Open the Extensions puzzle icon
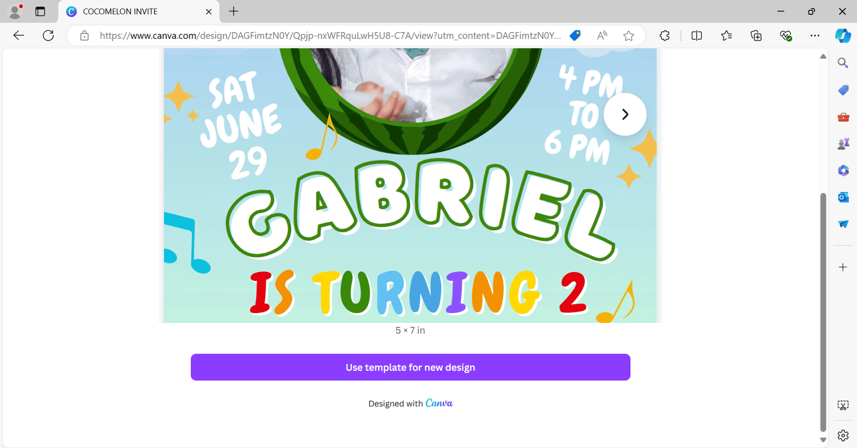Viewport: 857px width, 448px height. point(664,35)
